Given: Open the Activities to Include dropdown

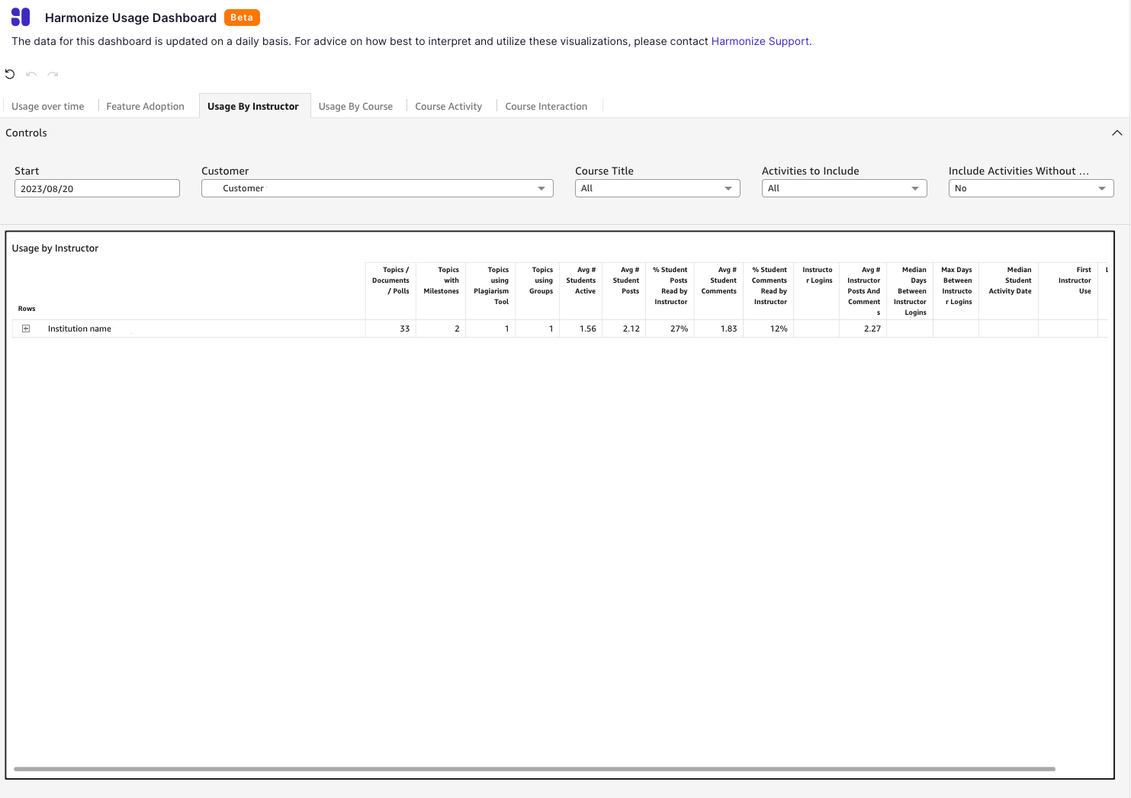Looking at the screenshot, I should coord(844,188).
